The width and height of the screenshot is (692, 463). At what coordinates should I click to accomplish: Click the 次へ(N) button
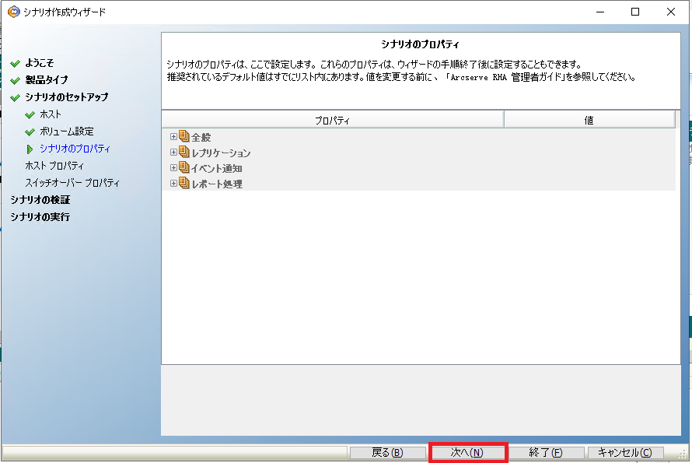pos(467,452)
